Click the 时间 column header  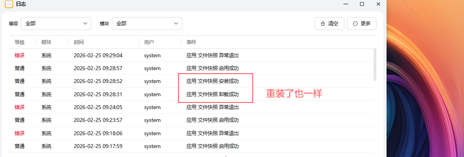tap(79, 42)
